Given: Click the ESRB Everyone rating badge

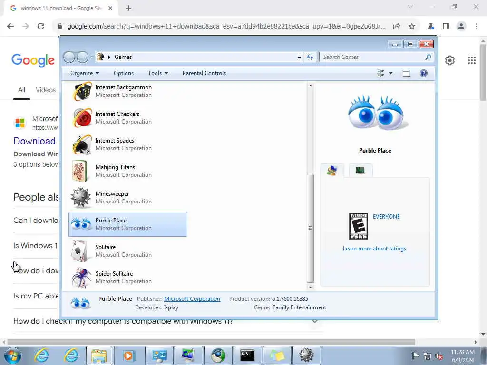Looking at the screenshot, I should point(359,226).
